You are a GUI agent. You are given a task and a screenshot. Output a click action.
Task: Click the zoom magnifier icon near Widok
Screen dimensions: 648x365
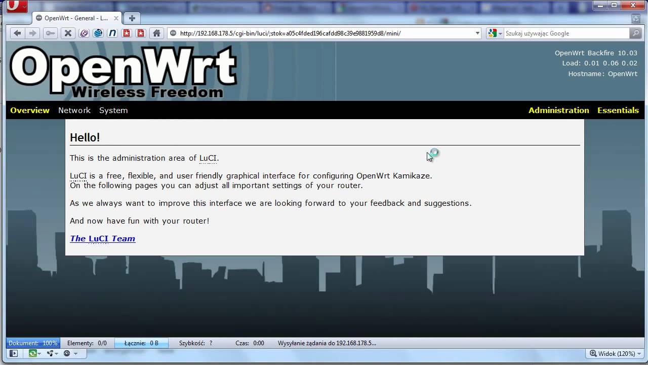tap(593, 353)
